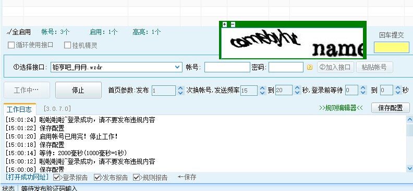Click the 加入接口 button
This screenshot has width=413, height=191.
pyautogui.click(x=335, y=67)
